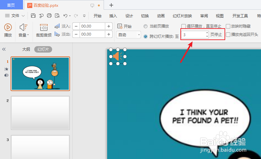The width and height of the screenshot is (261, 159).
Task: Click the Export to PDF icon
Action: tap(41, 16)
